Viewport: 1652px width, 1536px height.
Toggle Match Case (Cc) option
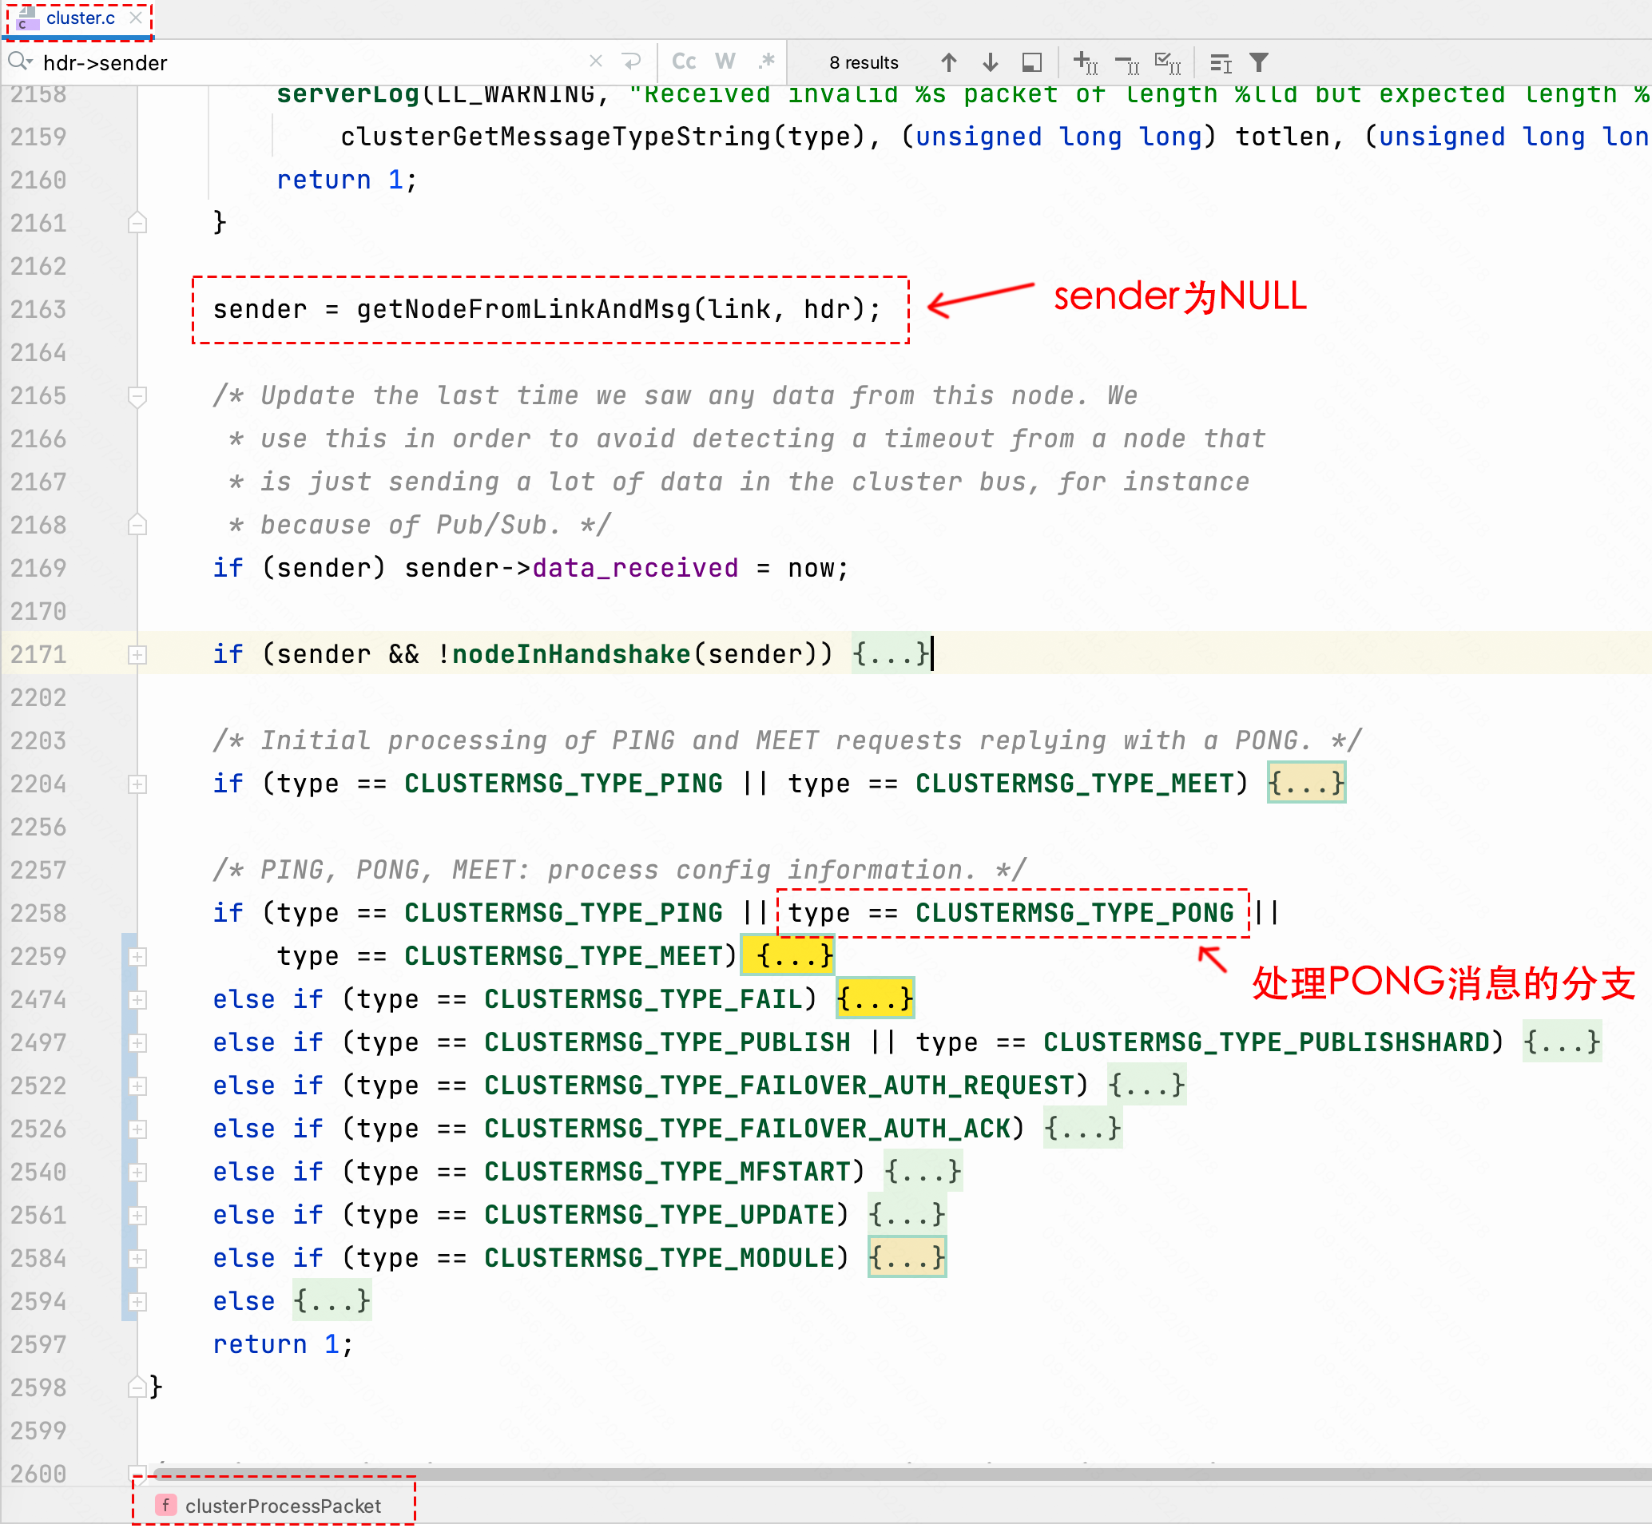pyautogui.click(x=683, y=62)
